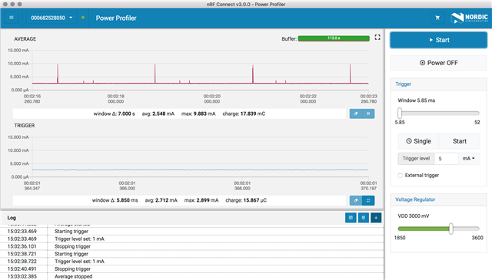
Task: Click the Power Profiler app title
Action: (116, 18)
